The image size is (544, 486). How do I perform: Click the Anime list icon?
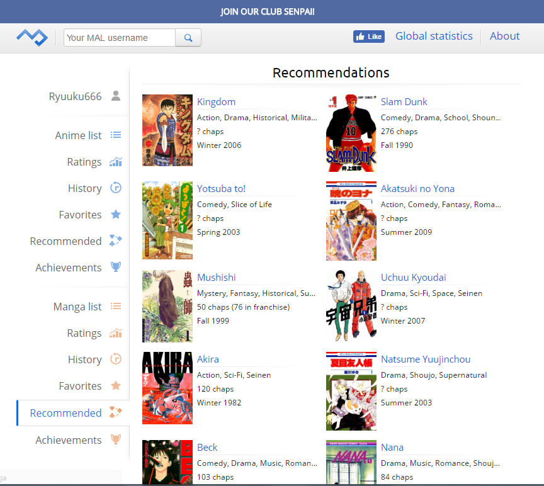coord(116,135)
